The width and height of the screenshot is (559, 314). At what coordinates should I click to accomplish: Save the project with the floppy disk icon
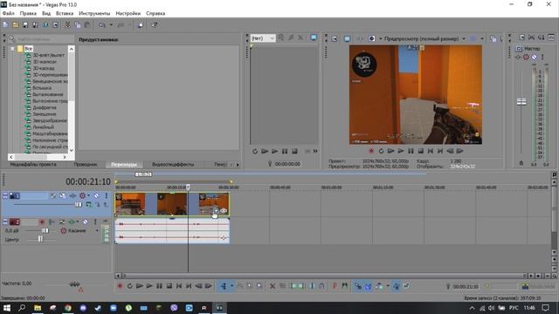point(25,25)
